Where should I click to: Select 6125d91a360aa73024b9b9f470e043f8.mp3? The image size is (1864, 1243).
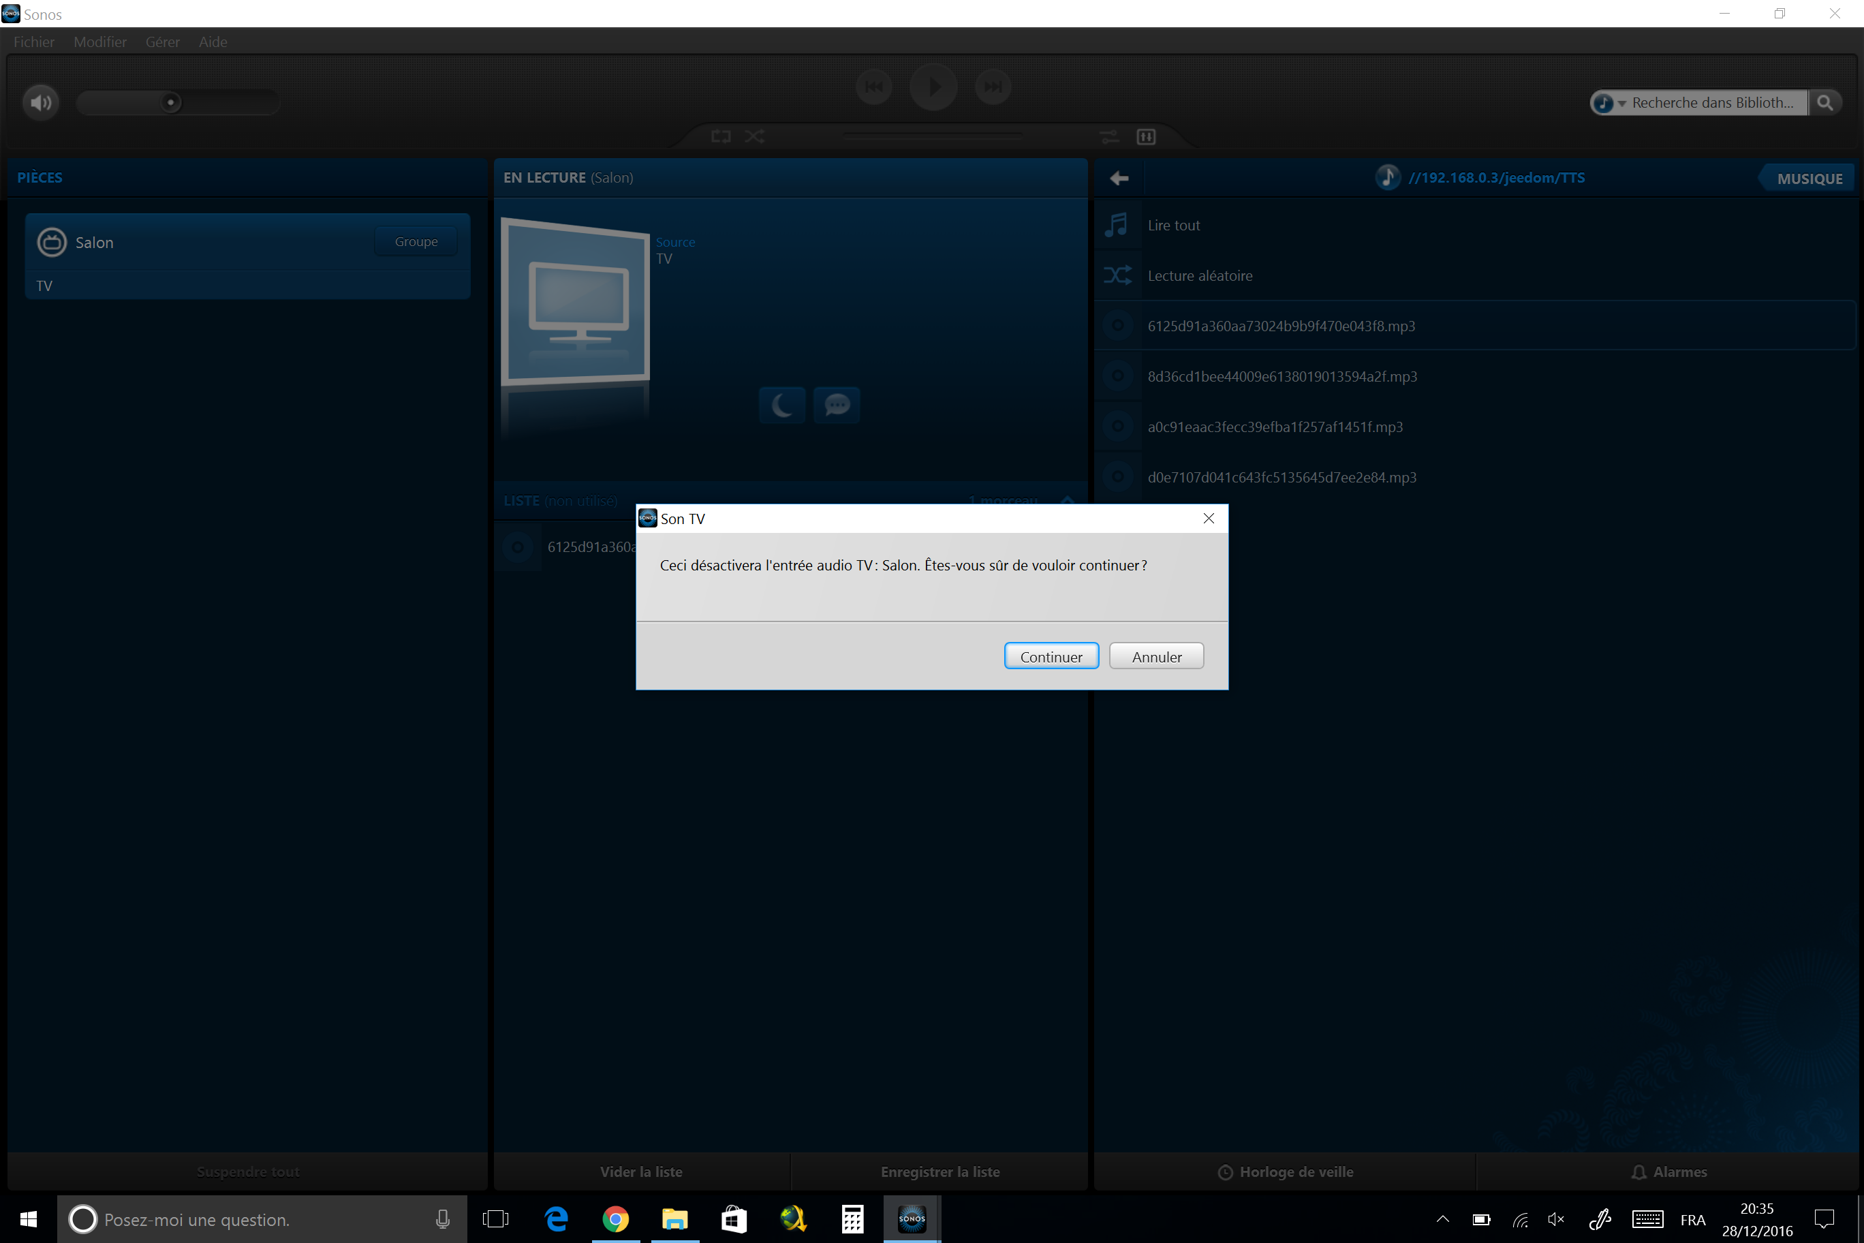tap(1475, 326)
